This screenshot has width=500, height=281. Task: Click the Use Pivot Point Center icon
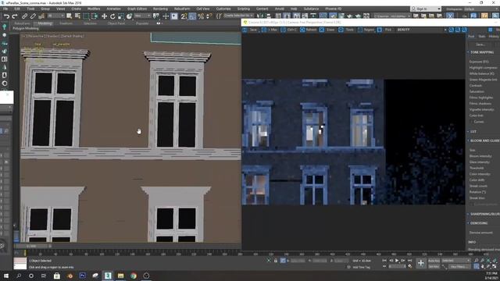156,16
